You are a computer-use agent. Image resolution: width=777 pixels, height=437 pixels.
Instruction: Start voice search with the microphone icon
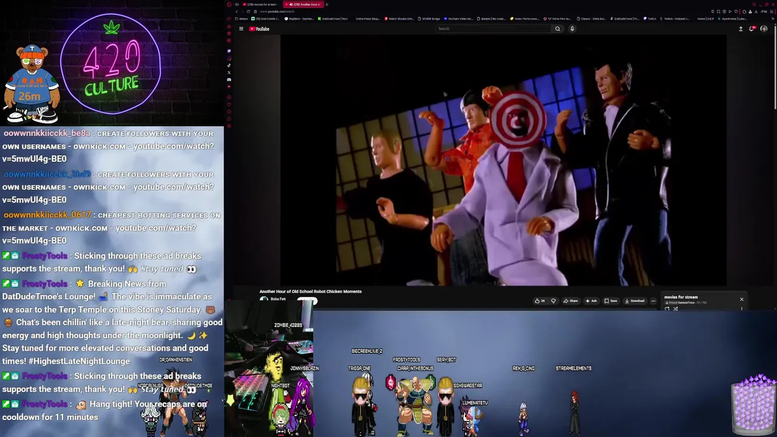point(572,29)
